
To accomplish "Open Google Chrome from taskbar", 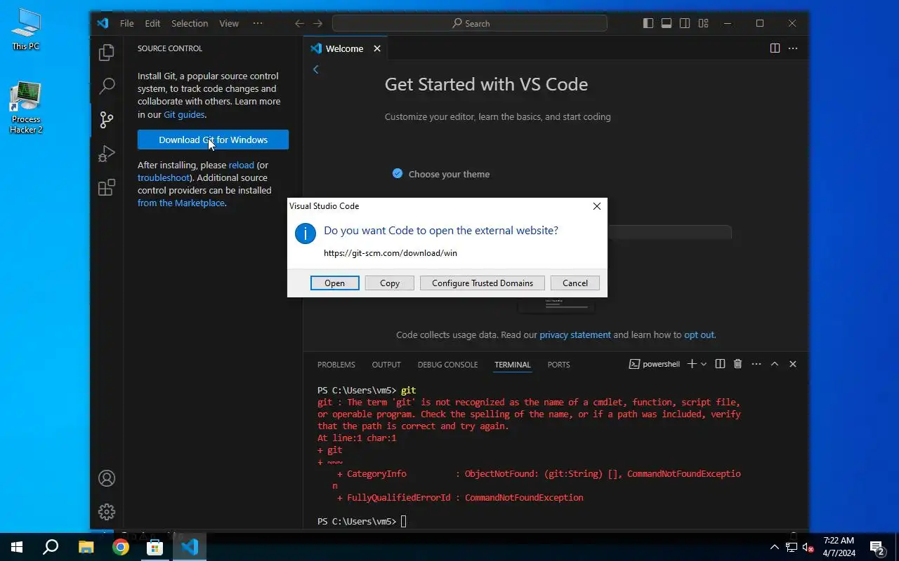I will (x=121, y=547).
